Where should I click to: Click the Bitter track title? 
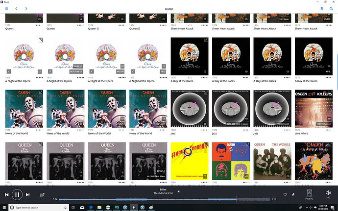tap(163, 189)
